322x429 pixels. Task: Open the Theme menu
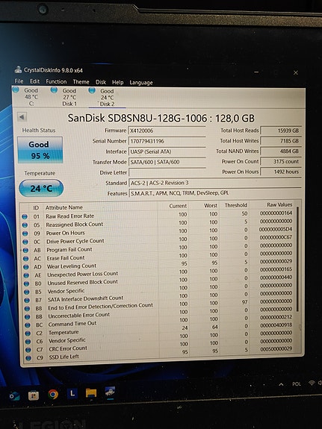click(81, 82)
